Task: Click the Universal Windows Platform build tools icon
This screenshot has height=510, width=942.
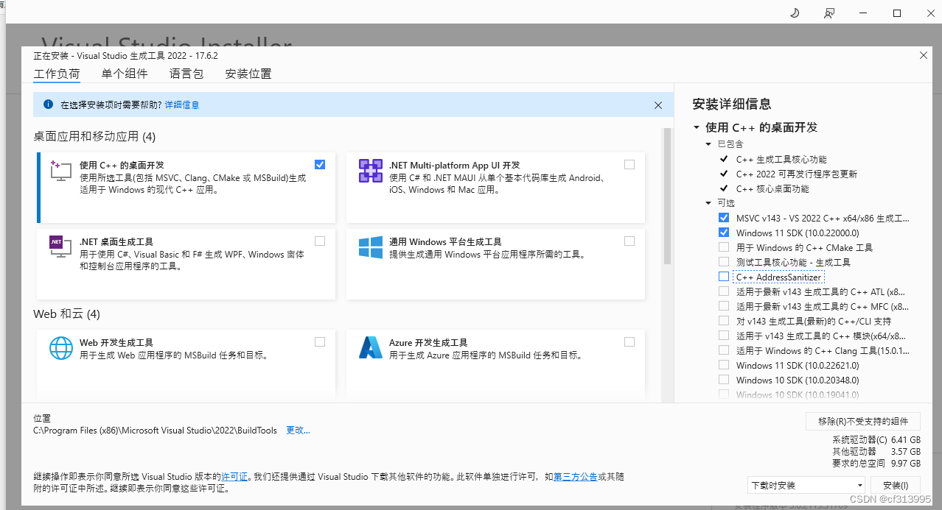Action: 370,247
